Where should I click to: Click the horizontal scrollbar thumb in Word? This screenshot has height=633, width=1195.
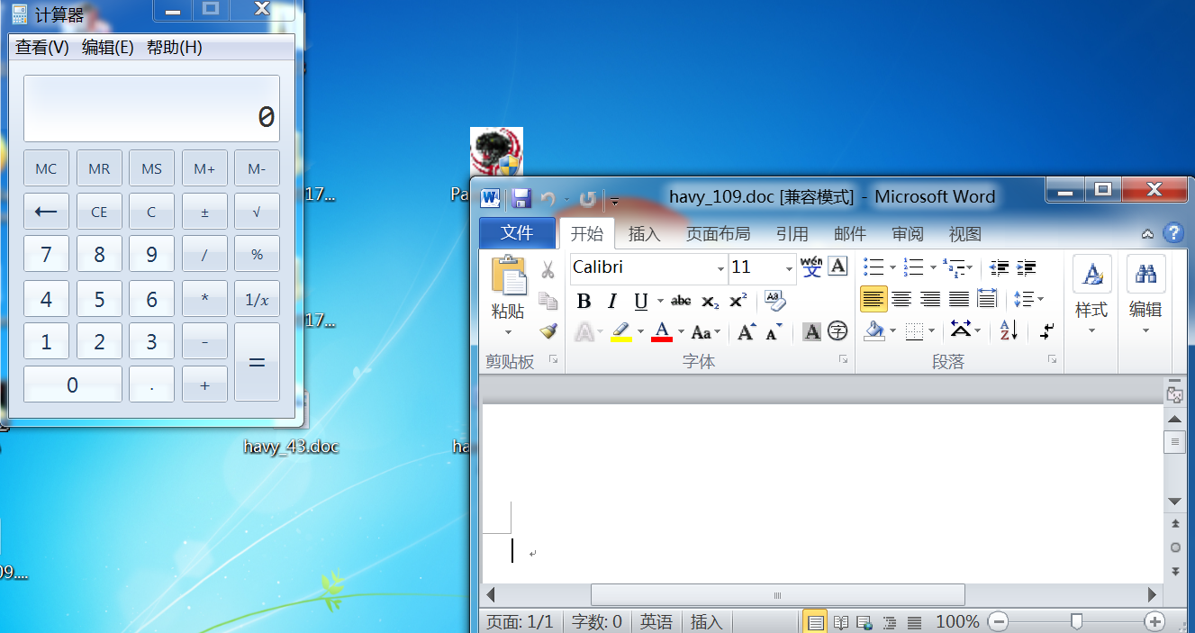(x=777, y=595)
